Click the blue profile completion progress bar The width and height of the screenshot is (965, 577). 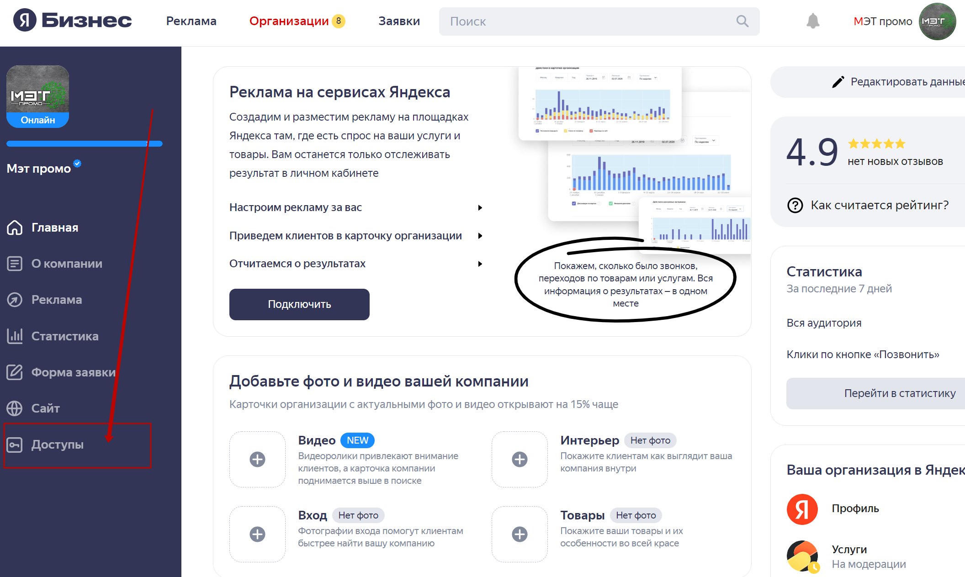pyautogui.click(x=85, y=144)
